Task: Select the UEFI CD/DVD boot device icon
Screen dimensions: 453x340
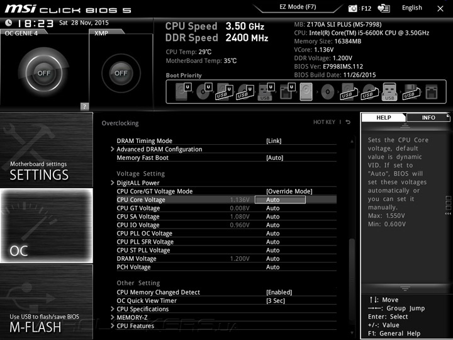Action: 204,91
